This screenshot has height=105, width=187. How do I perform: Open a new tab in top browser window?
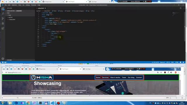pos(113,2)
